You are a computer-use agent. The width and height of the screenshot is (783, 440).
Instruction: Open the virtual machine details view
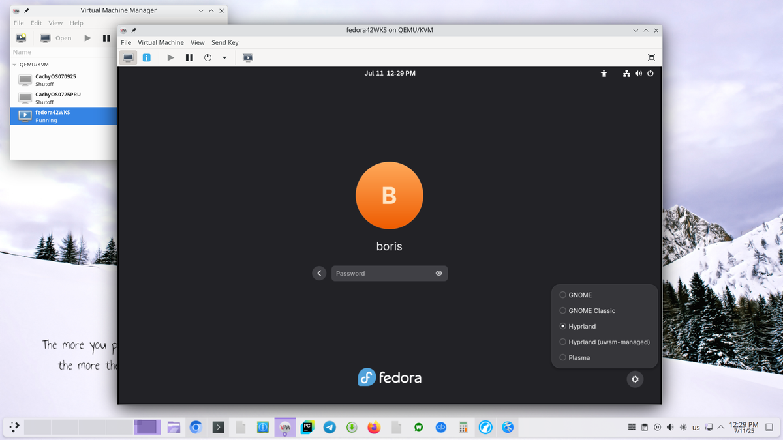click(147, 57)
